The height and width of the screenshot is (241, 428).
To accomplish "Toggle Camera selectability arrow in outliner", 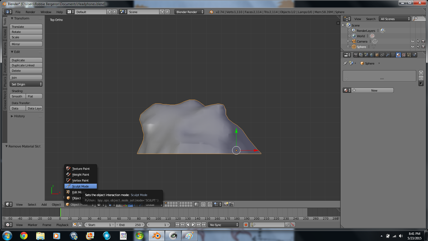I will (x=418, y=41).
